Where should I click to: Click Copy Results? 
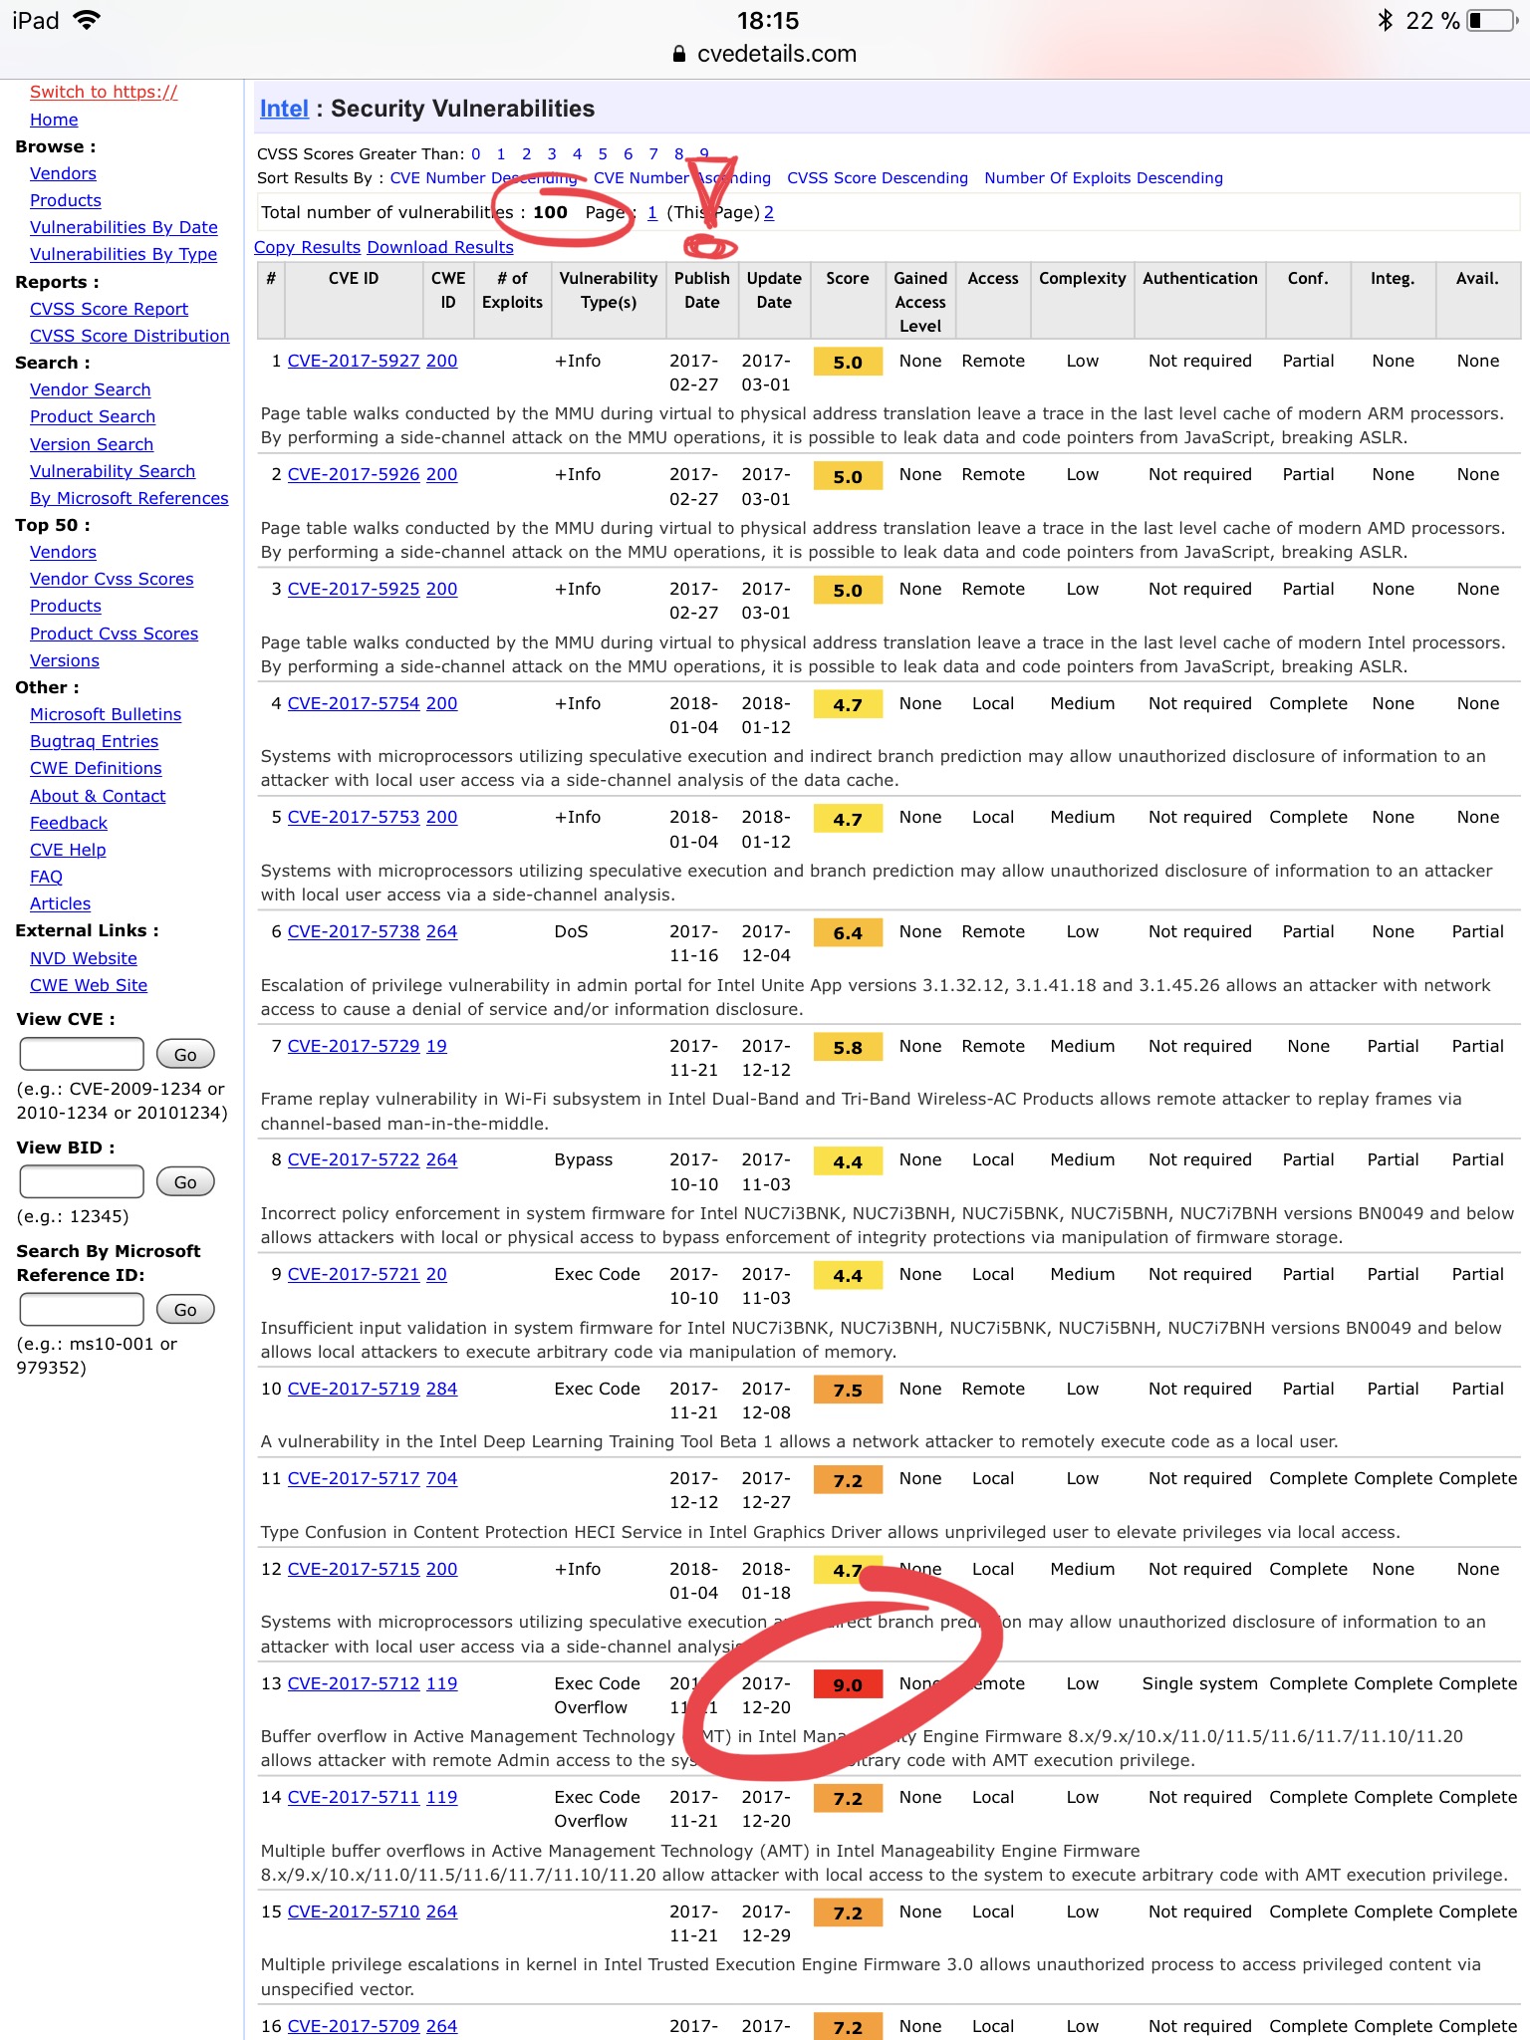(x=307, y=247)
